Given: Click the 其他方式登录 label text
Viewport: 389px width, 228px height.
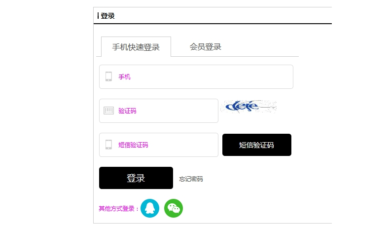Looking at the screenshot, I should coord(118,209).
